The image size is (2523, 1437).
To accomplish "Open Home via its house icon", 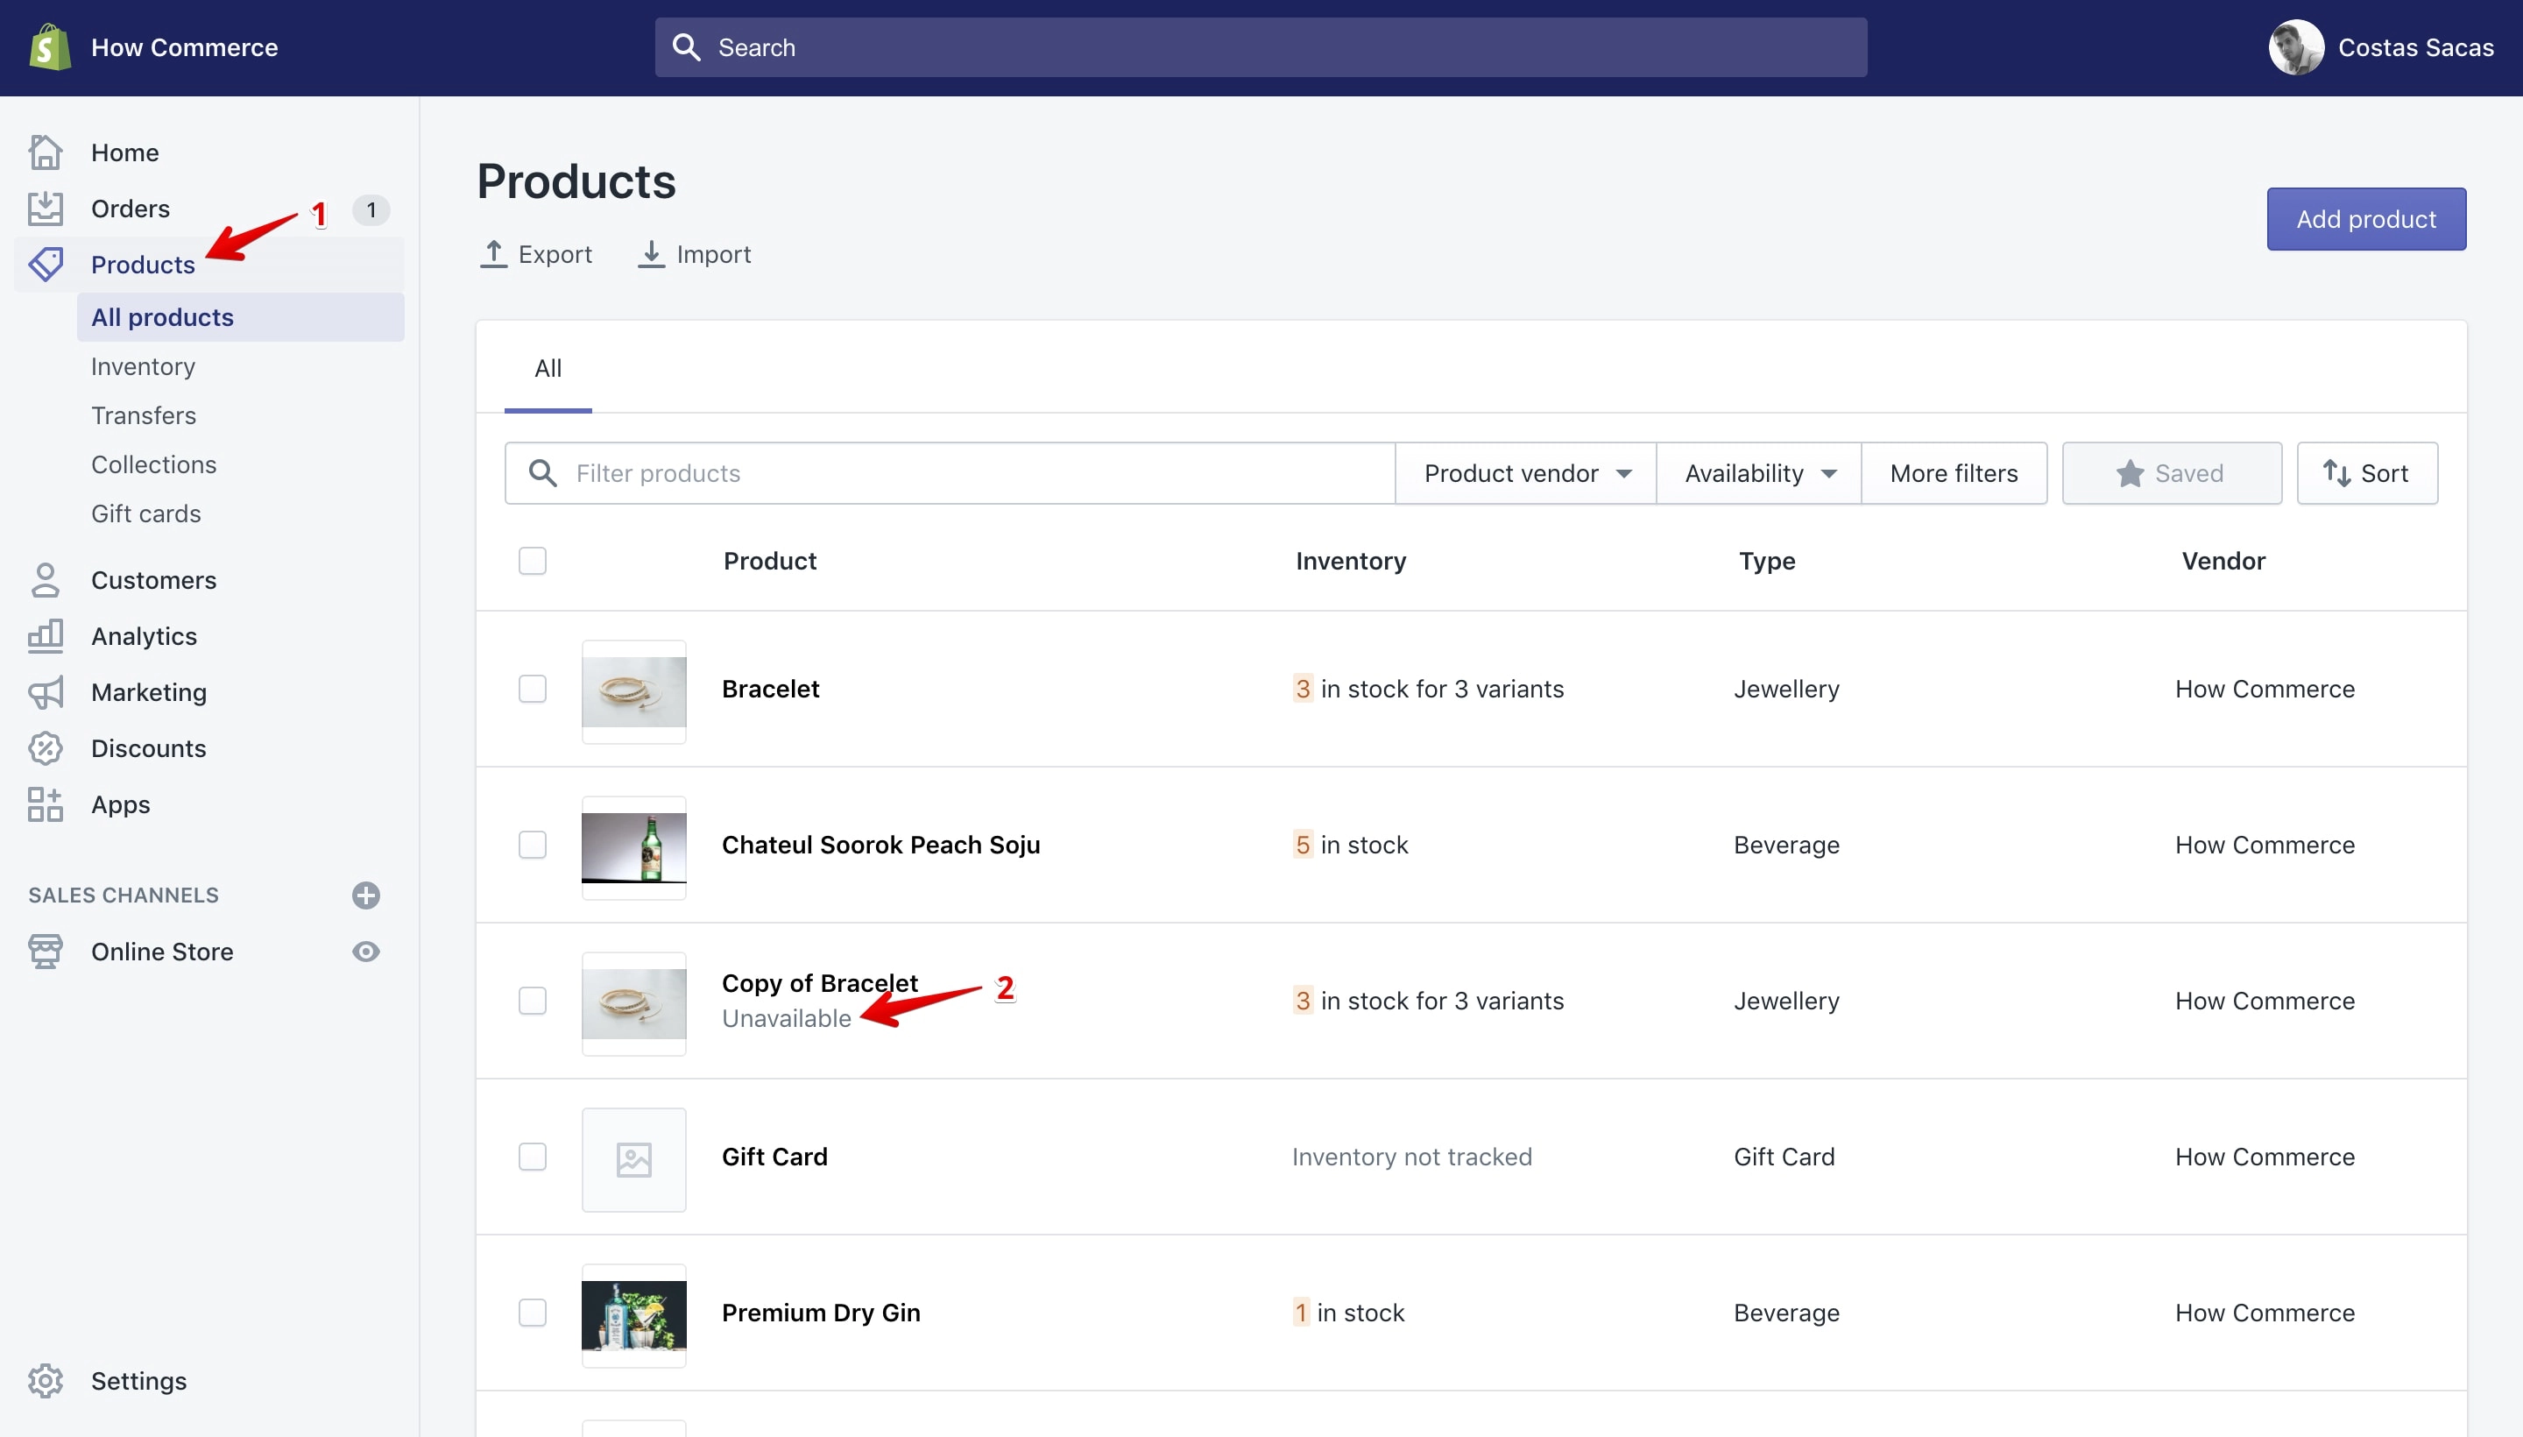I will coord(46,153).
